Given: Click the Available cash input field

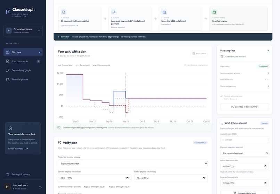Looking at the screenshot, I should (245, 140).
